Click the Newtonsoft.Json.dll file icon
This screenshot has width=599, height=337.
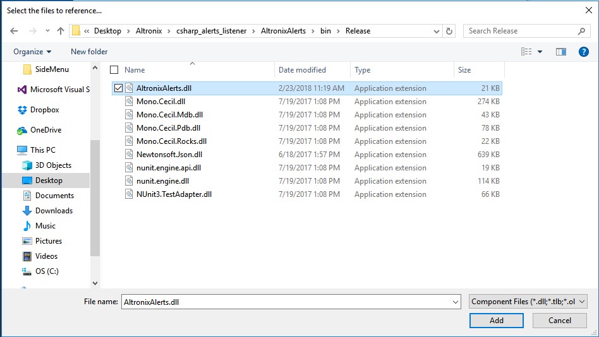[129, 154]
